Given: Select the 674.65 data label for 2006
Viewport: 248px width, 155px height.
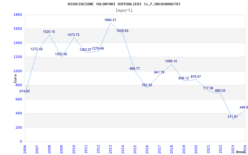Looking at the screenshot, I should click(25, 91).
